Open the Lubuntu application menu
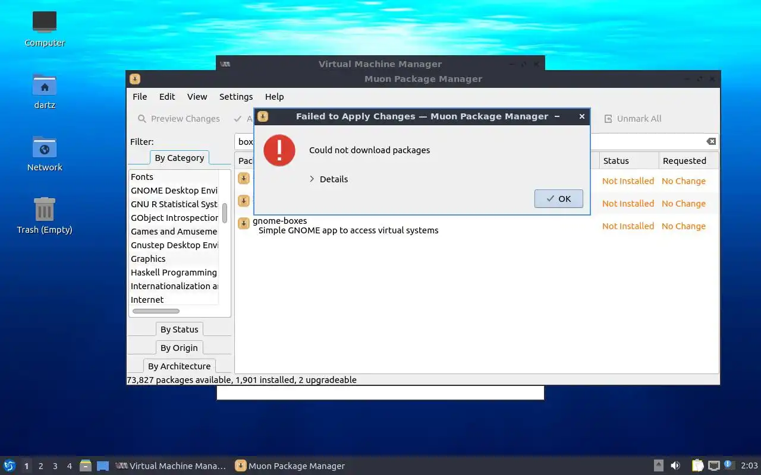The height and width of the screenshot is (475, 761). pyautogui.click(x=9, y=465)
